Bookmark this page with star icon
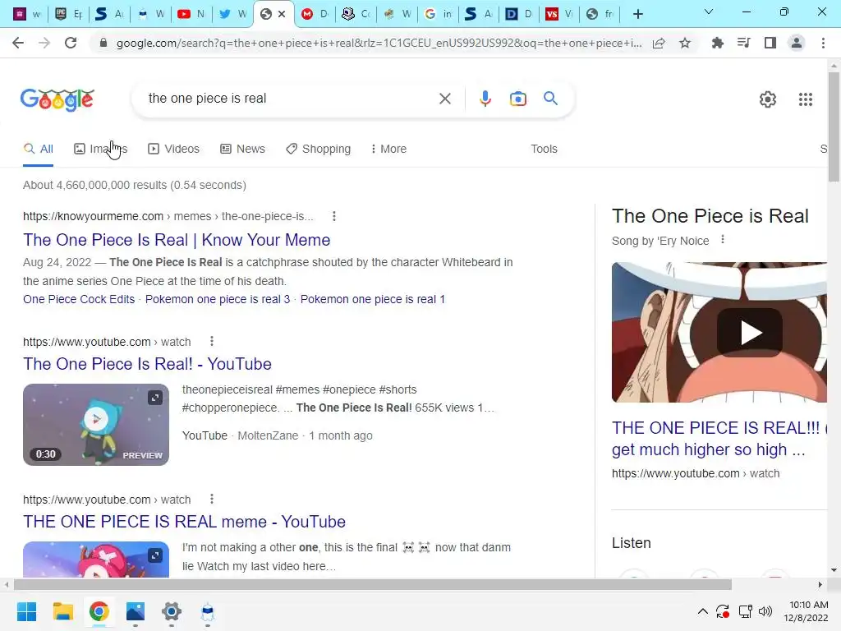This screenshot has height=631, width=841. [x=685, y=43]
